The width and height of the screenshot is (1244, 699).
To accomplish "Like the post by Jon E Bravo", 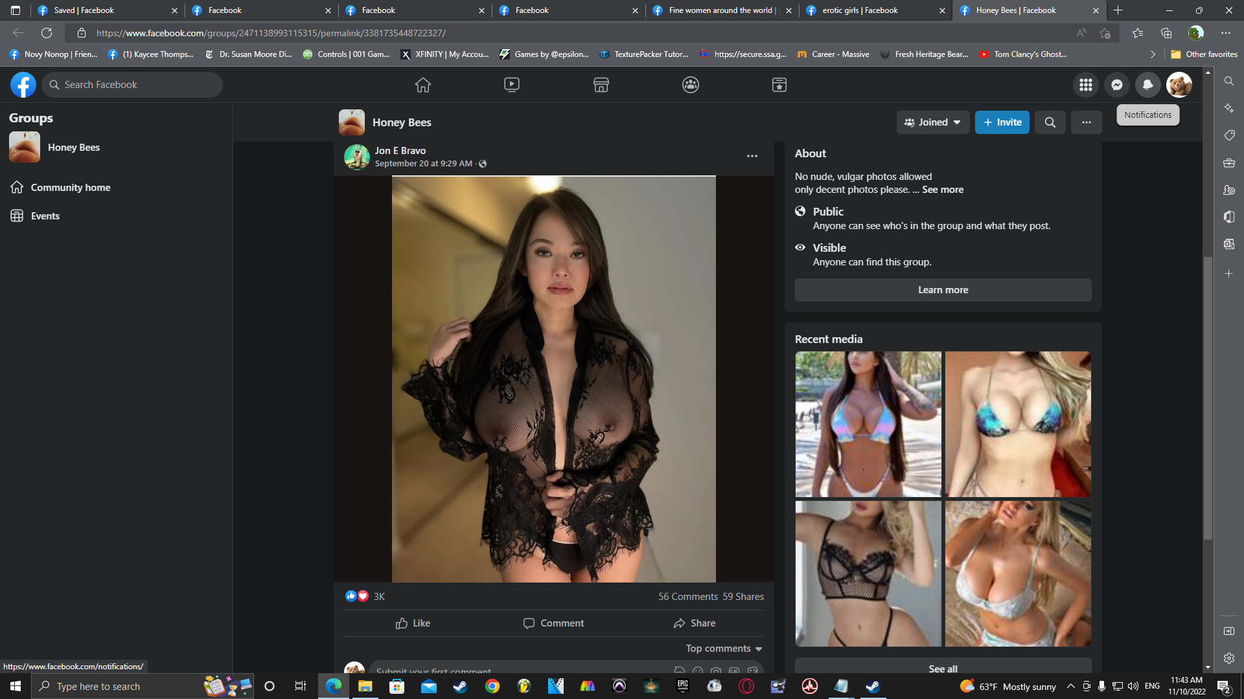I will 413,623.
